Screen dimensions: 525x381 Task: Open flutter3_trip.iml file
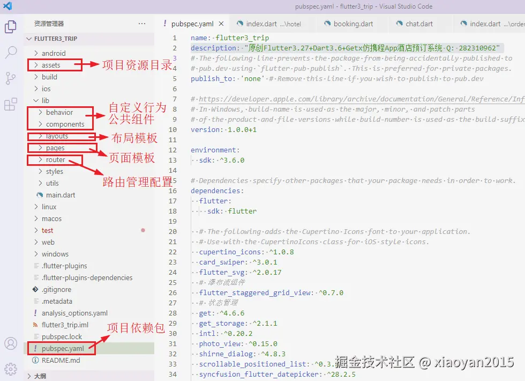pyautogui.click(x=65, y=325)
